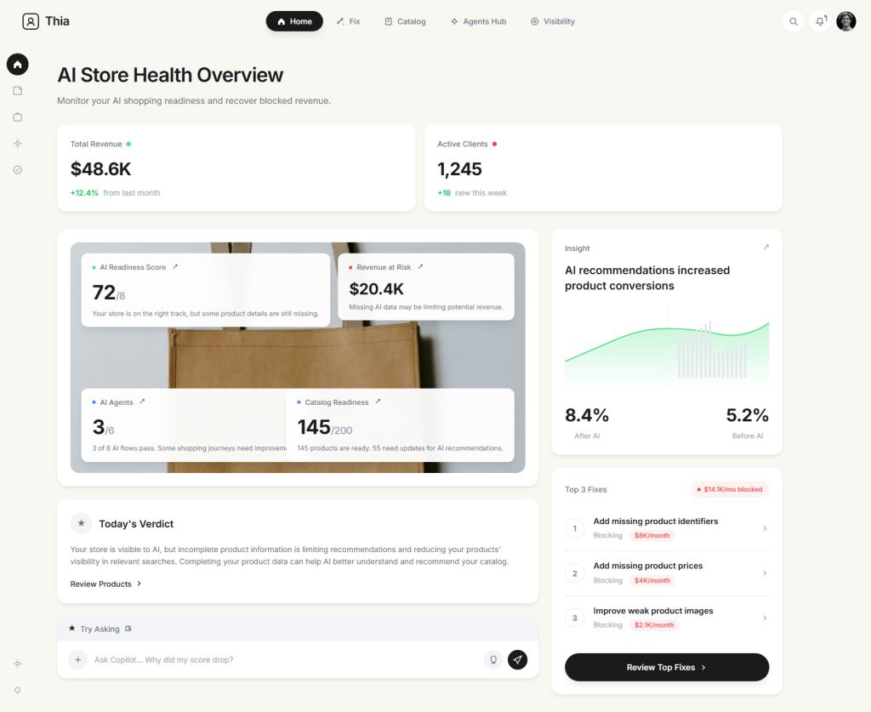Switch to the Fix tab
The height and width of the screenshot is (712, 871).
[348, 21]
